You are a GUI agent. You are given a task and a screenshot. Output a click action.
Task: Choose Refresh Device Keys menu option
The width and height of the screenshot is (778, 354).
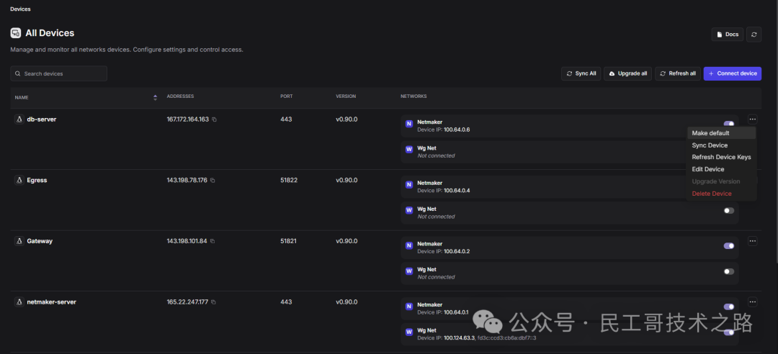click(721, 157)
